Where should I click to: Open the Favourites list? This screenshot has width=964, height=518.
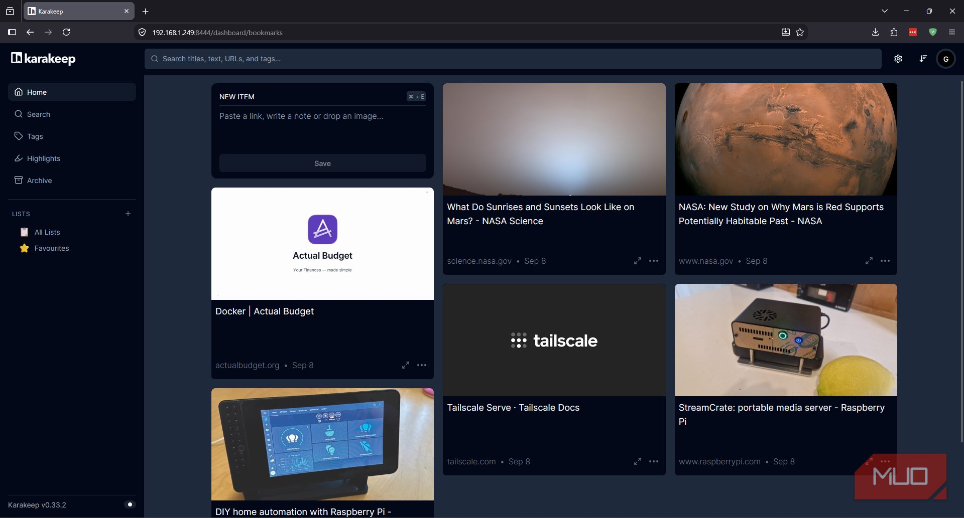click(x=52, y=248)
